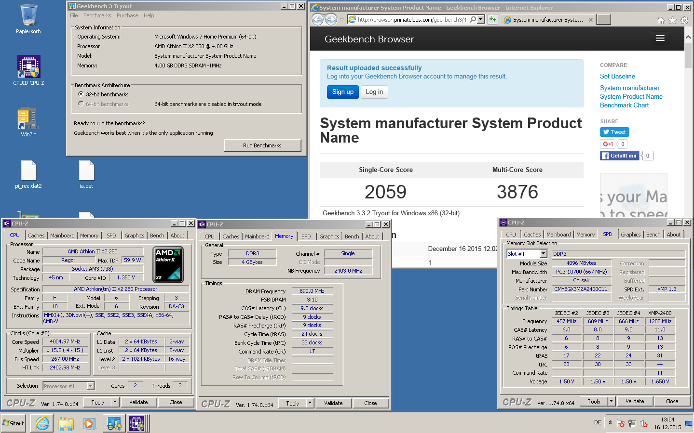Open Geekbench Purchase menu
This screenshot has width=694, height=433.
coord(127,15)
